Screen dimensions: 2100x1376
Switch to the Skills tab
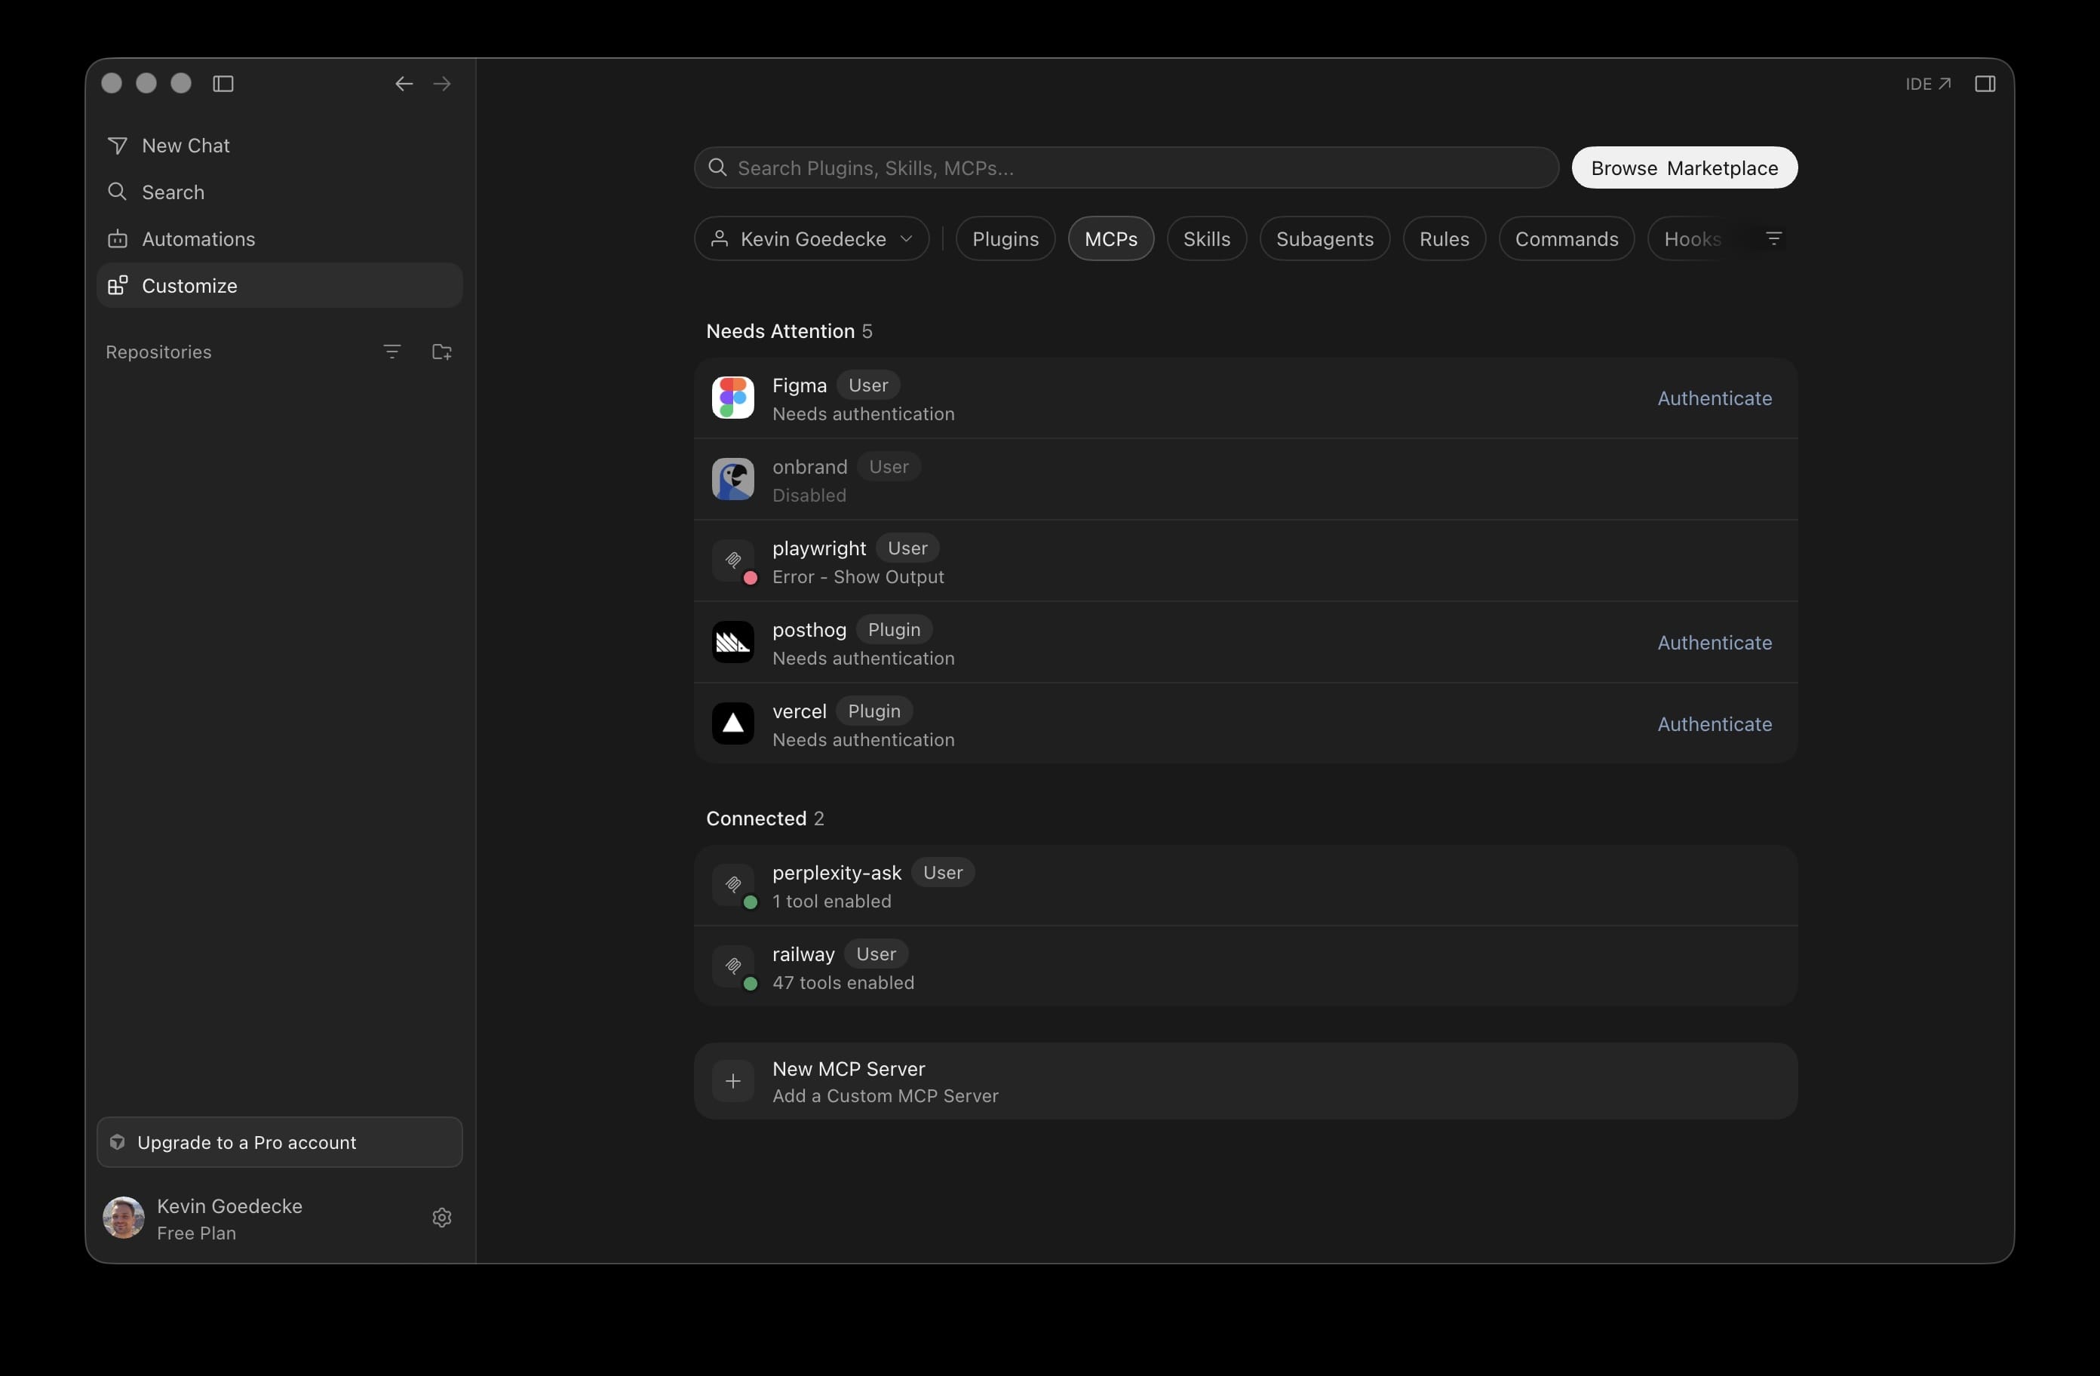click(x=1206, y=238)
